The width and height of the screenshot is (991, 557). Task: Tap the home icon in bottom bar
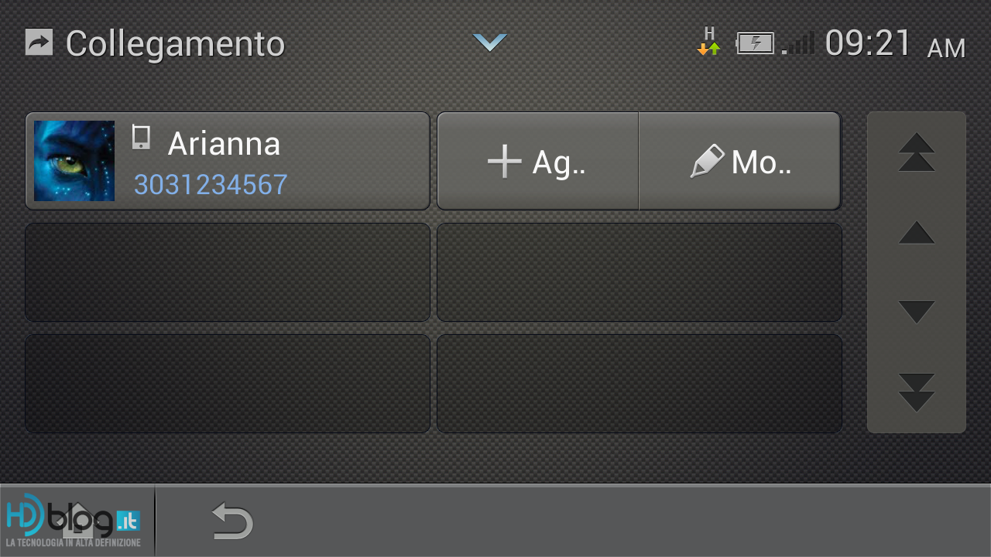pyautogui.click(x=81, y=520)
